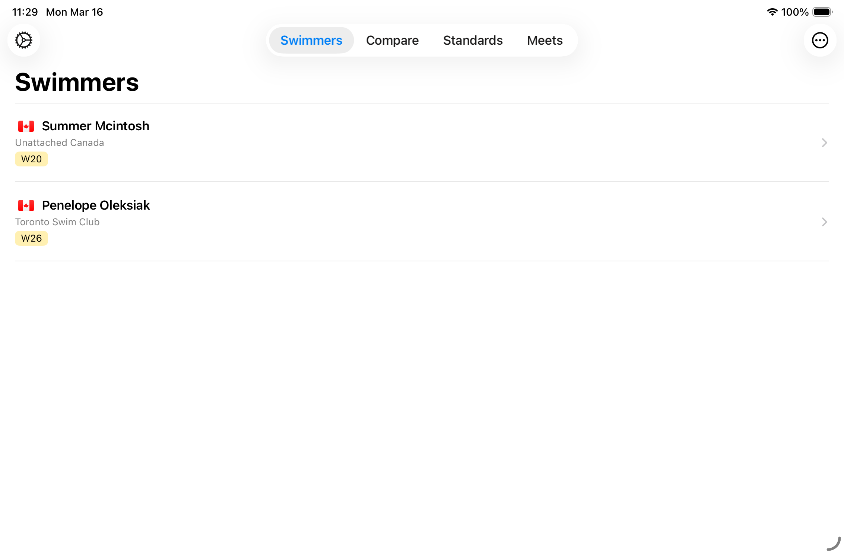Click Summer Mcintosh's Canadian flag icon
The height and width of the screenshot is (554, 844).
(x=26, y=126)
